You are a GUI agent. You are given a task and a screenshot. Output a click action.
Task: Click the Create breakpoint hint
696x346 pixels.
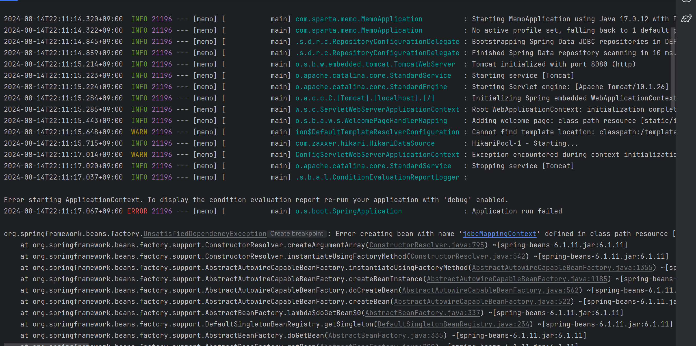(x=296, y=233)
